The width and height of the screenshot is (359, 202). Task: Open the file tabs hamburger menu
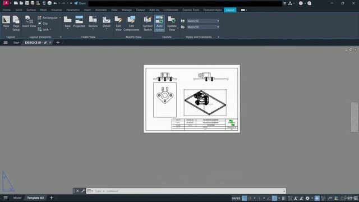pos(6,43)
